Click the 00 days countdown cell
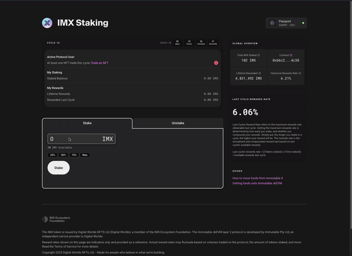The height and width of the screenshot is (256, 352). 177,43
